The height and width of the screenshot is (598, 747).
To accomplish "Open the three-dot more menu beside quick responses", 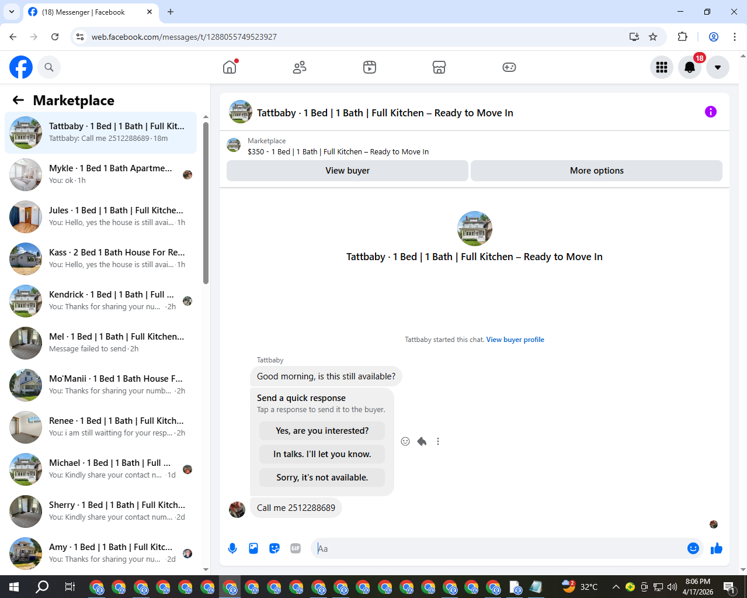I will pyautogui.click(x=438, y=441).
